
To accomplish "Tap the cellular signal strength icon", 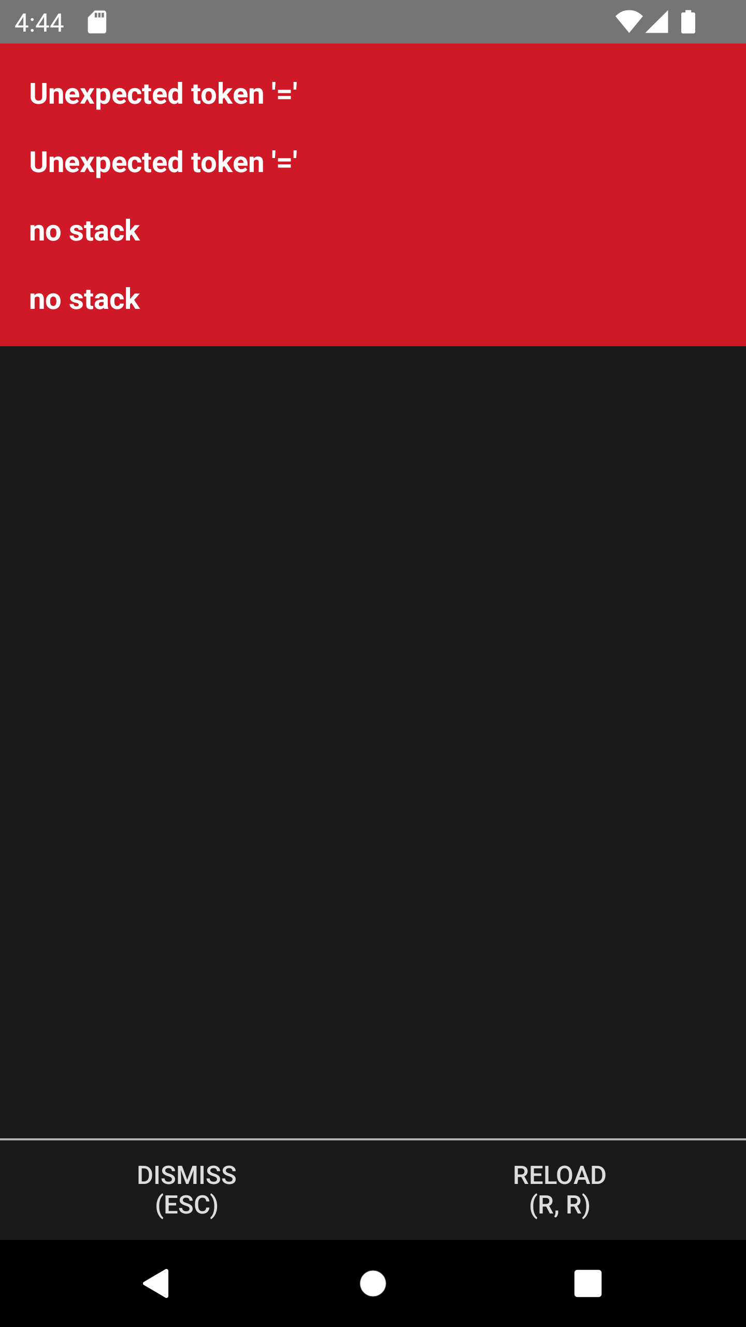I will click(657, 22).
